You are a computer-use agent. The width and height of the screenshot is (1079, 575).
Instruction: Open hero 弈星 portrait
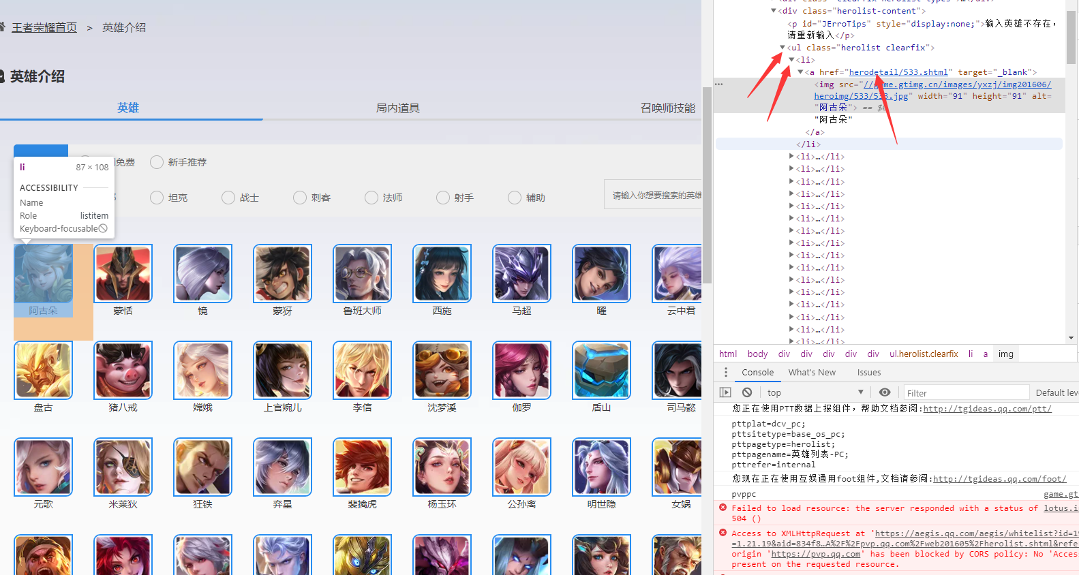282,467
